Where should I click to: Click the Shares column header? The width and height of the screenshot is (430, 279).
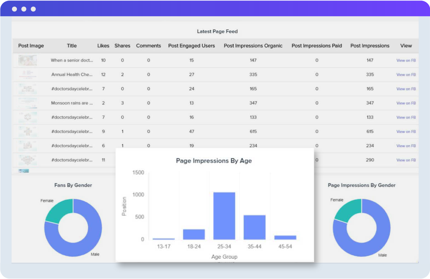tap(122, 46)
